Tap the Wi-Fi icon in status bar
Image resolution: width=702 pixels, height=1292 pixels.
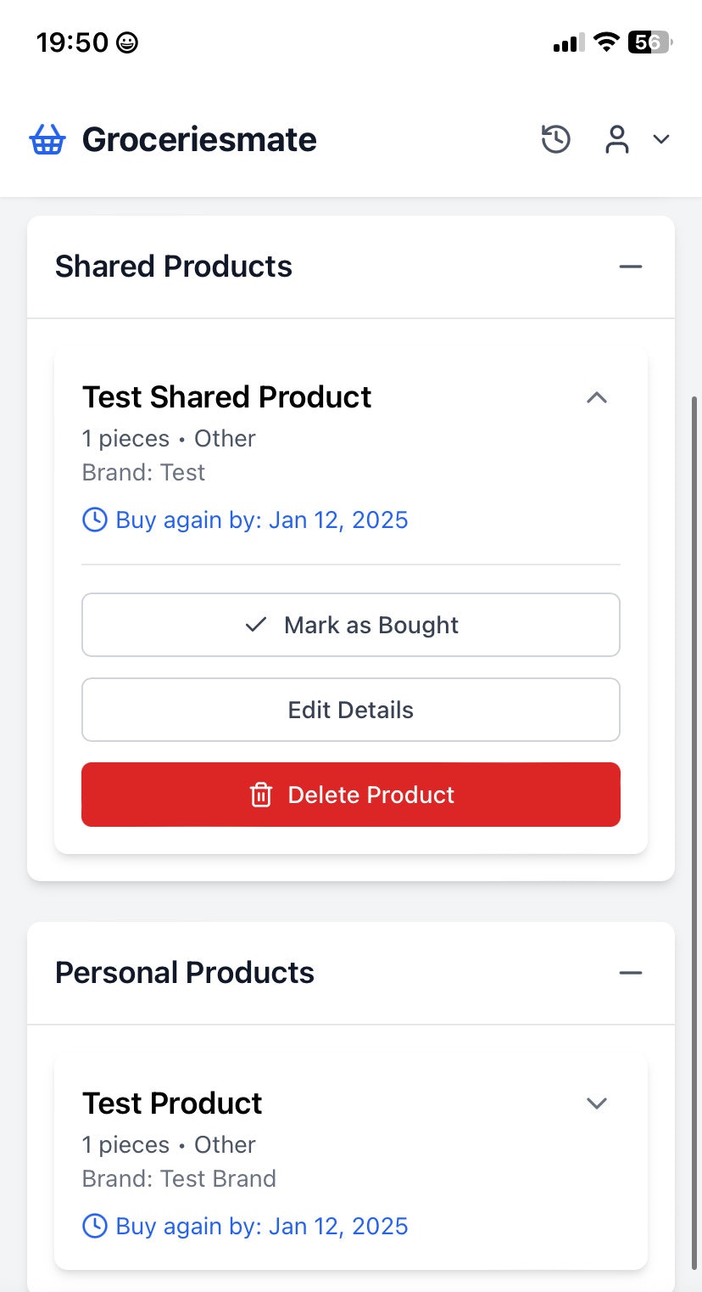605,42
